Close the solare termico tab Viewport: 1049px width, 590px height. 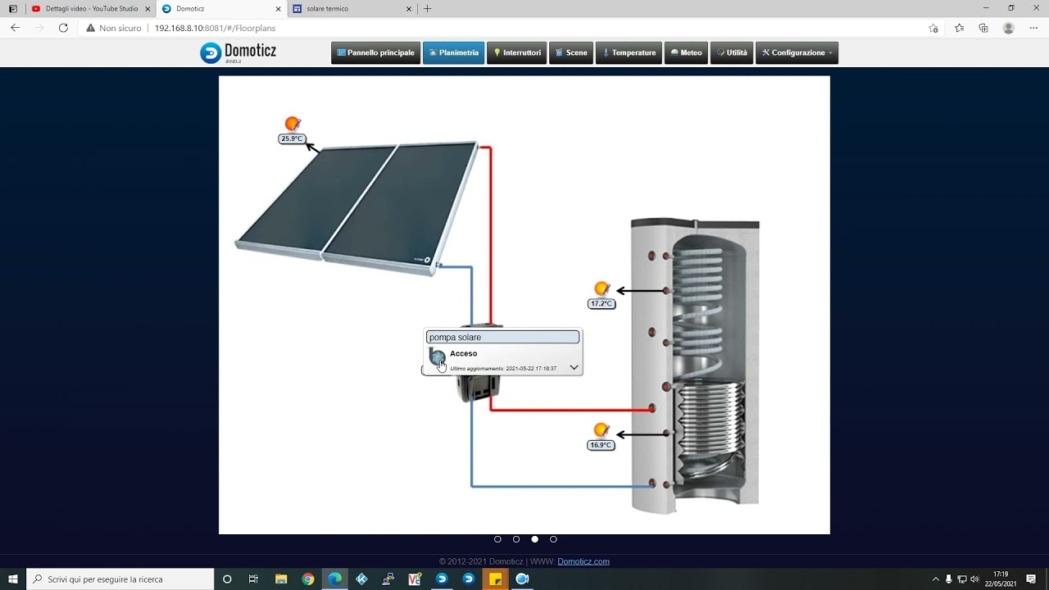click(408, 8)
